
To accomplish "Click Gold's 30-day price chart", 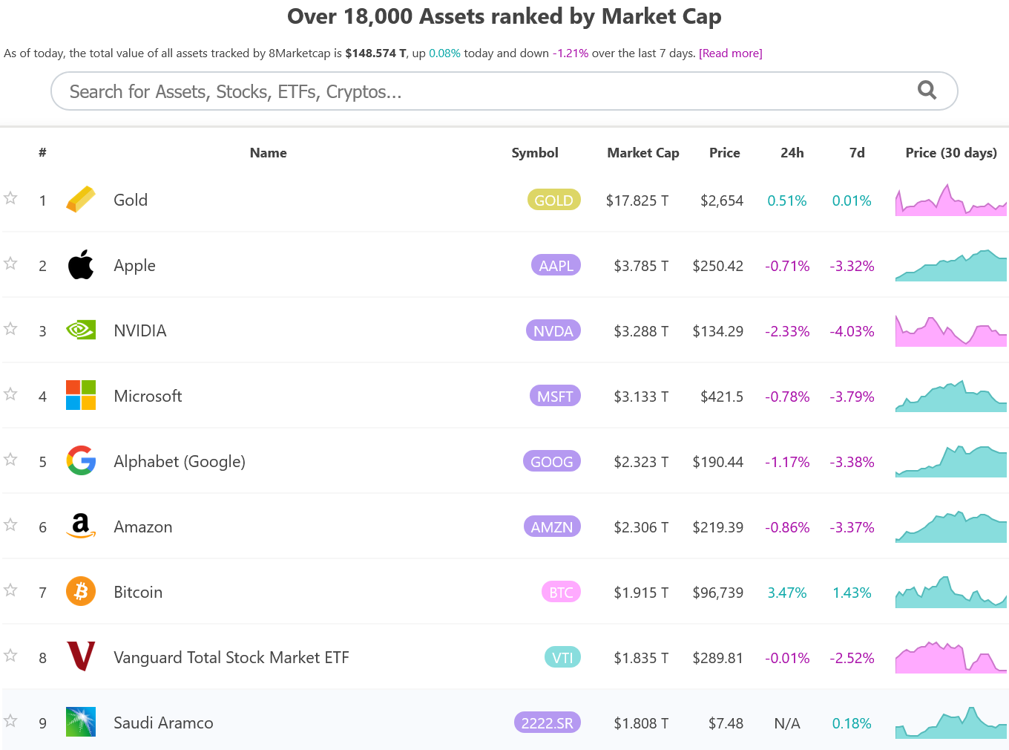I will click(951, 200).
